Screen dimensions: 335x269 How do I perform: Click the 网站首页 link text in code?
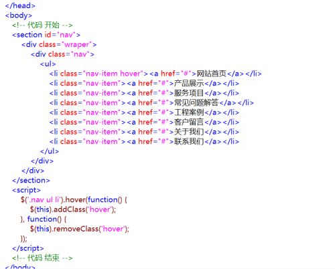point(212,74)
